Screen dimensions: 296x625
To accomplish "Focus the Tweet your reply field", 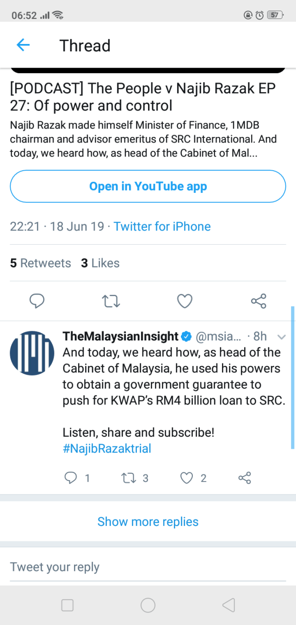I will [x=148, y=567].
